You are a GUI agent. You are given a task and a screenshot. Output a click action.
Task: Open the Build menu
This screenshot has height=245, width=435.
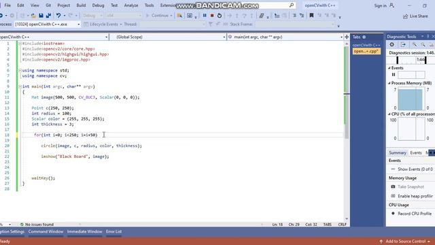pyautogui.click(x=81, y=5)
